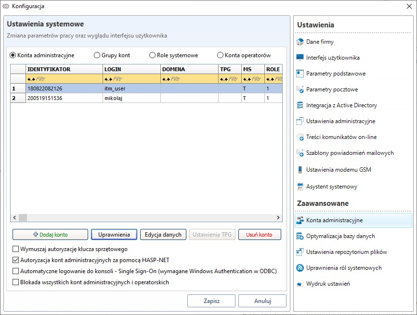The width and height of the screenshot is (417, 315).
Task: Click the Szablony powiadomień mailowych icon
Action: pyautogui.click(x=300, y=153)
